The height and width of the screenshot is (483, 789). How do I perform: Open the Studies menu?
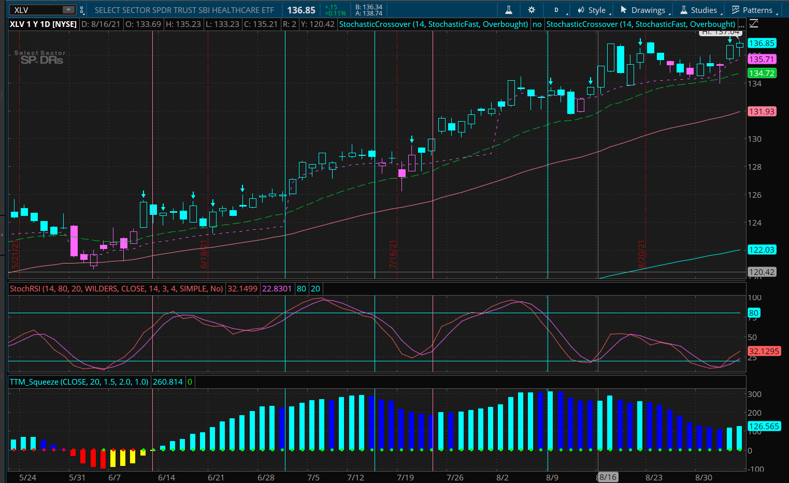699,10
